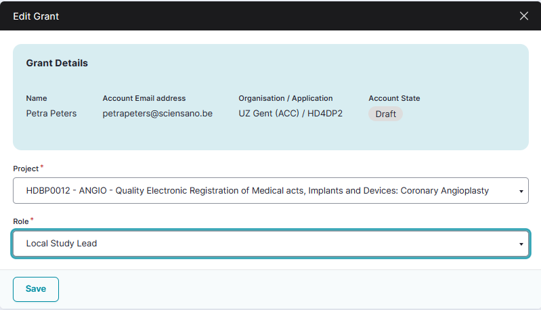
Task: Click the red asterisk beside Project
Action: pos(42,167)
